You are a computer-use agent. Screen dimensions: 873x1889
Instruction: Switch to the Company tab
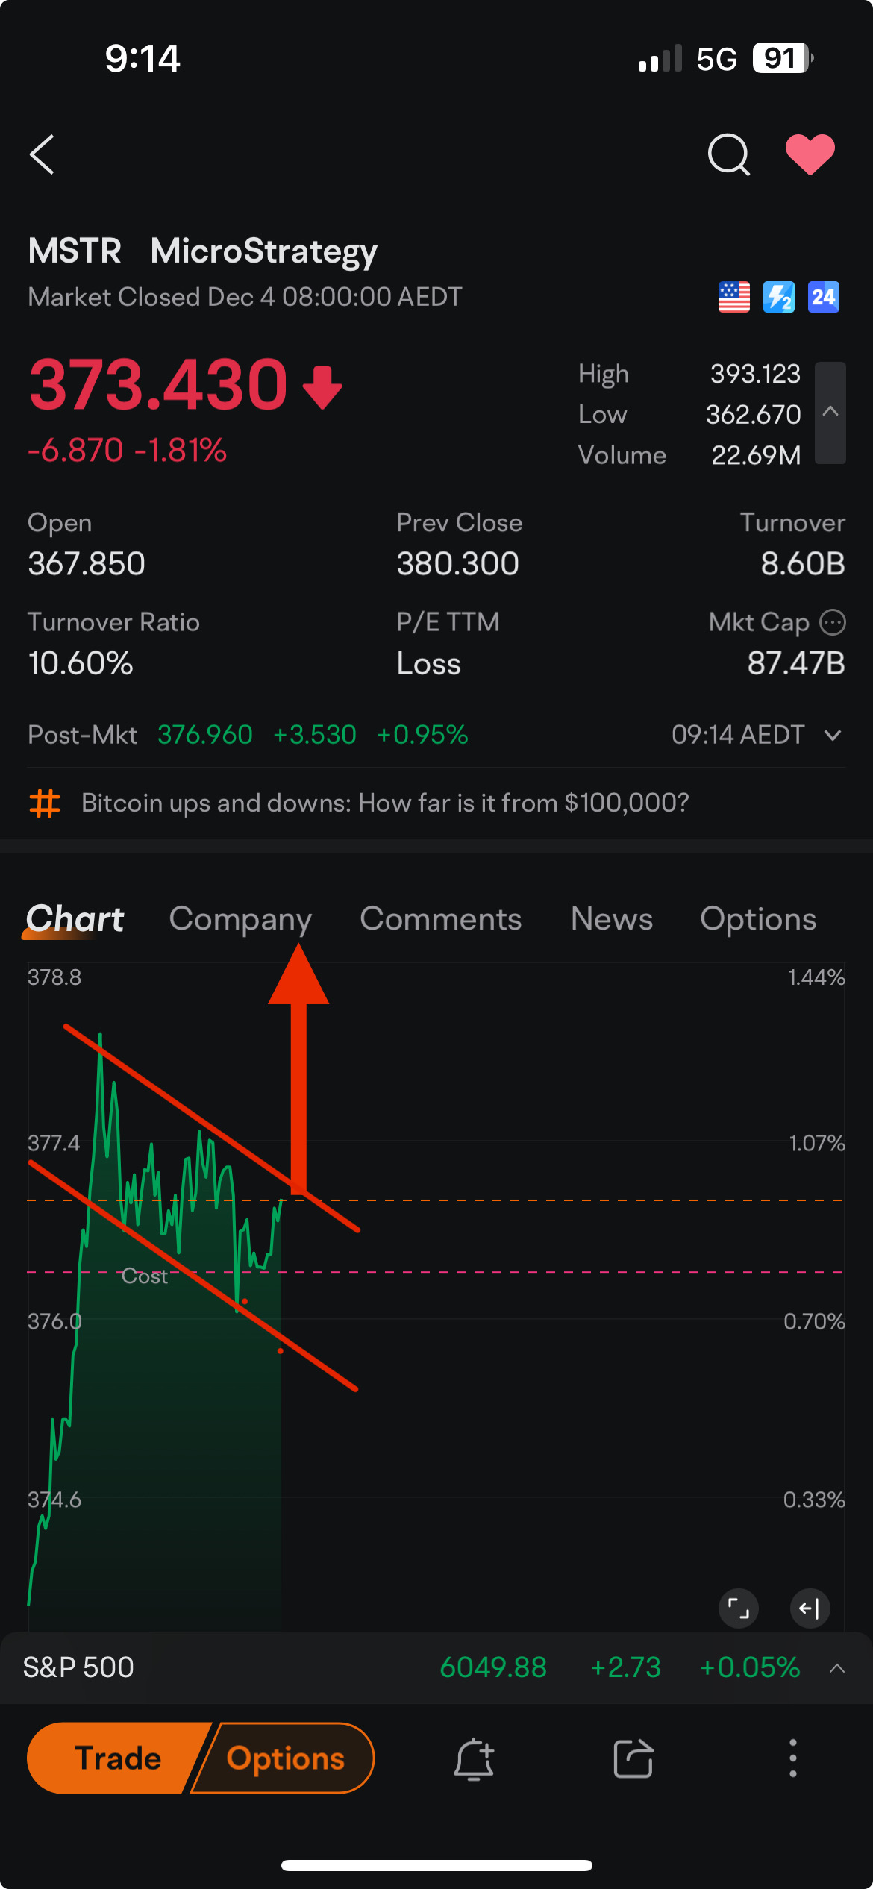pyautogui.click(x=240, y=919)
